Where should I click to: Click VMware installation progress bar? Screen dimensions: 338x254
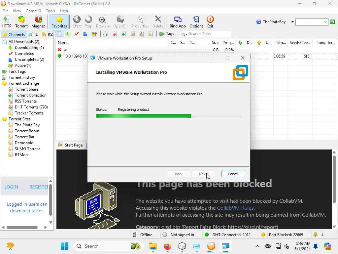(168, 116)
